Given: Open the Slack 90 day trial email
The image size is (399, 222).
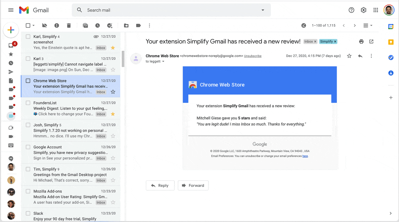Looking at the screenshot, I should (x=71, y=215).
